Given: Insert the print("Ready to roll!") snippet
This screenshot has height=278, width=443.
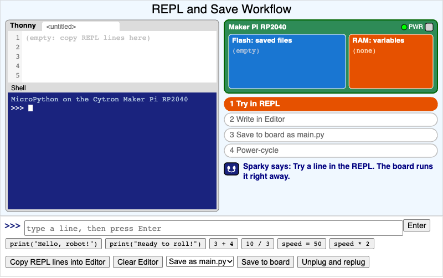Looking at the screenshot, I should tap(156, 244).
